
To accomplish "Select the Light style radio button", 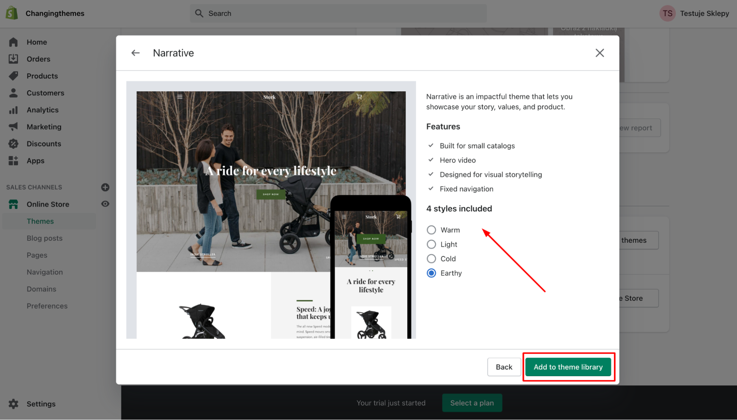I will [431, 244].
